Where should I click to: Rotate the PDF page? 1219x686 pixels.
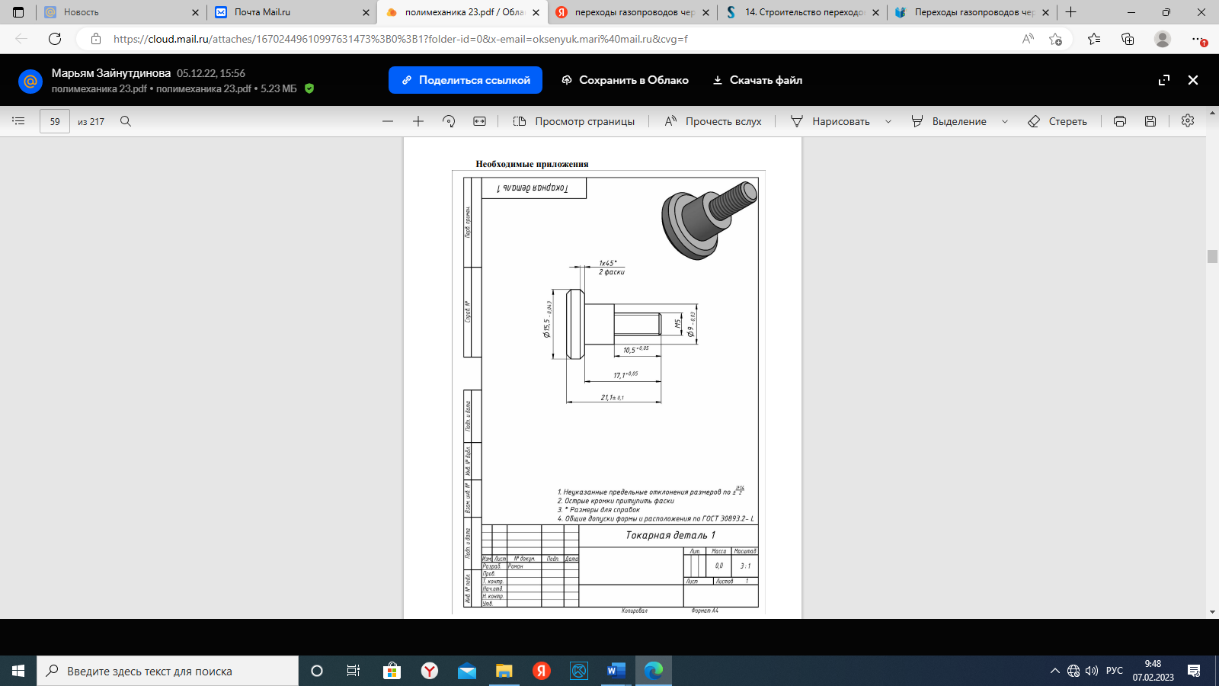point(449,121)
